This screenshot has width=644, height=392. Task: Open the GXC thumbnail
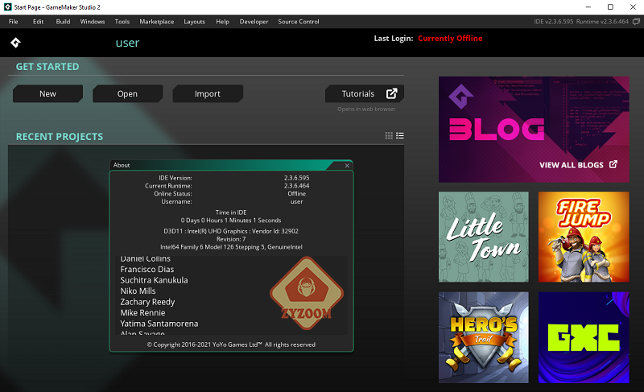(584, 337)
